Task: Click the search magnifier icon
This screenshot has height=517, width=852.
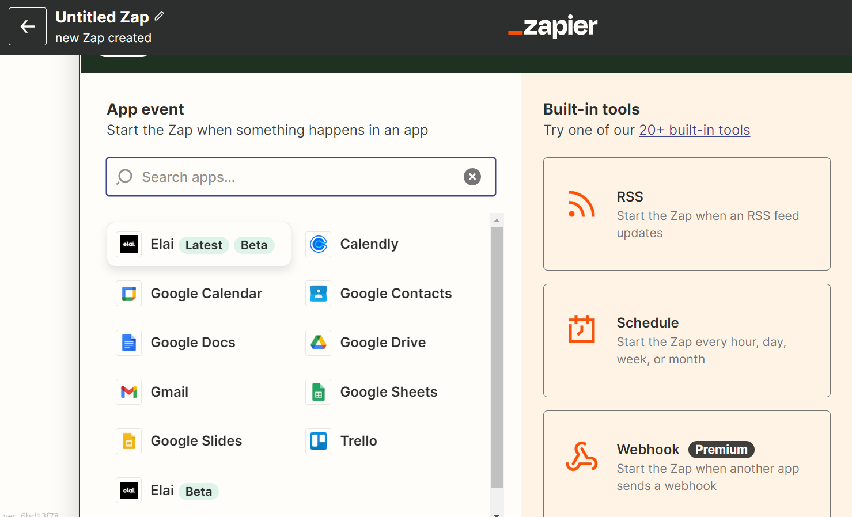Action: pos(124,177)
